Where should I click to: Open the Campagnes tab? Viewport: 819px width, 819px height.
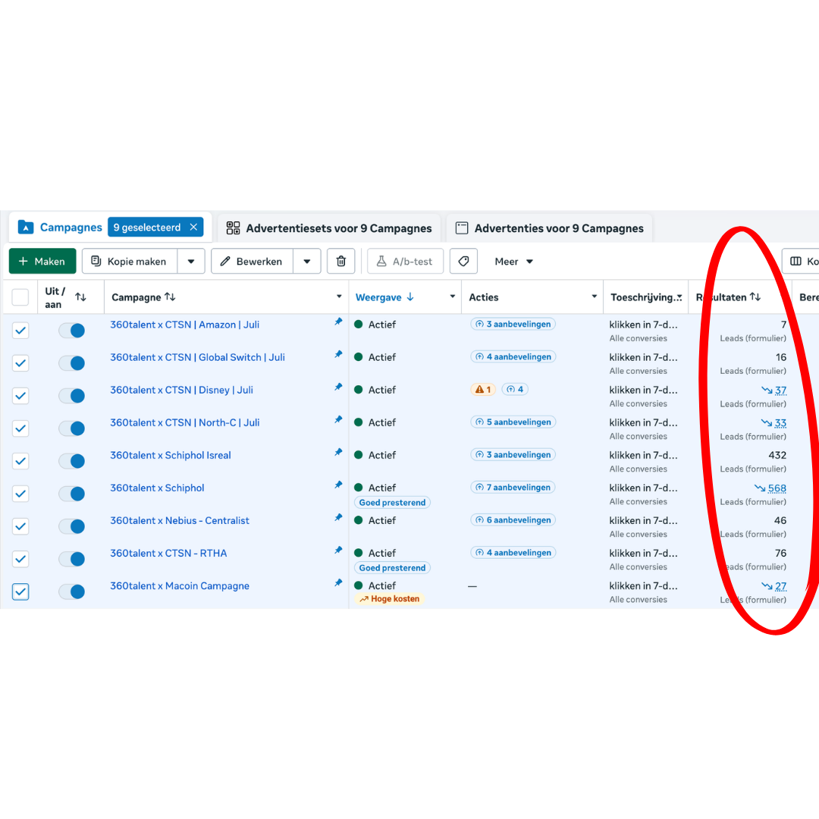(71, 227)
